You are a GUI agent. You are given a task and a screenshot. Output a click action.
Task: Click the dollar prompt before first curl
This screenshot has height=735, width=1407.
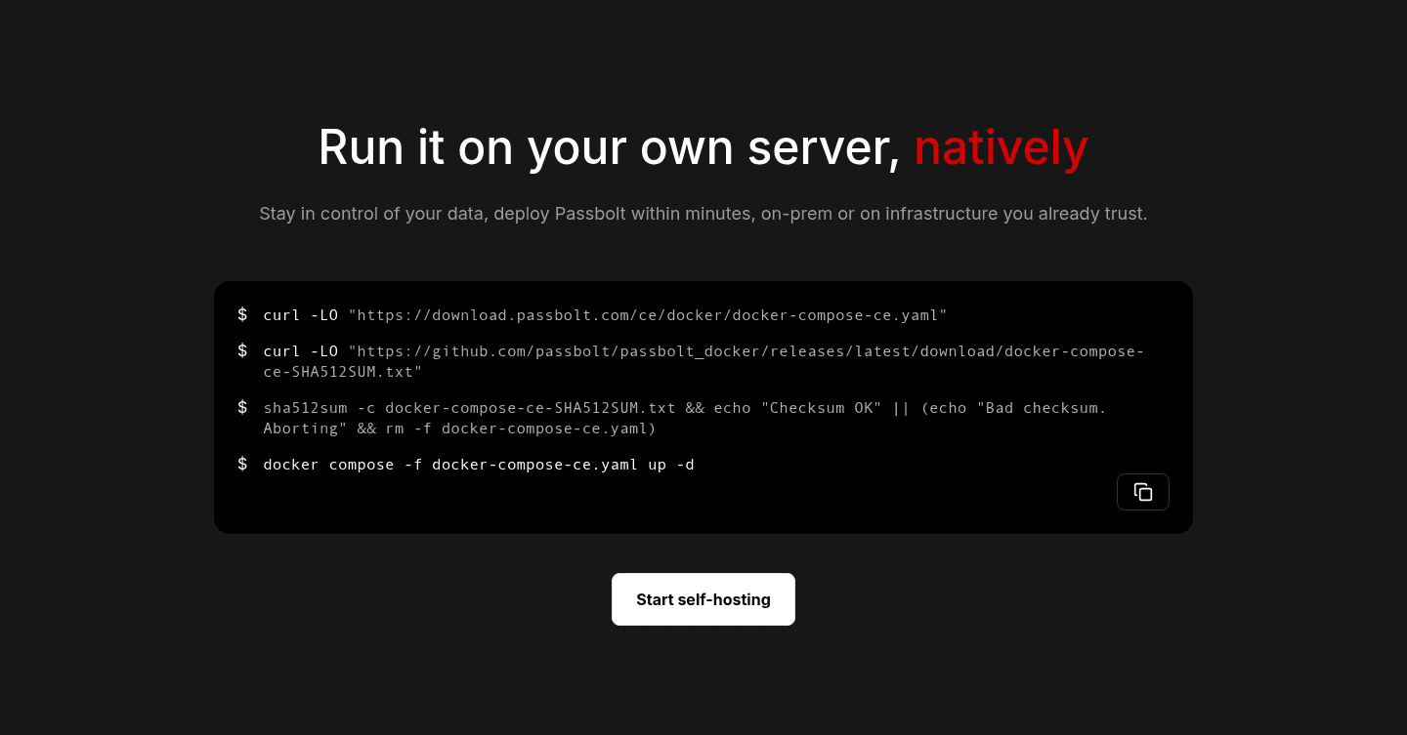click(x=242, y=314)
